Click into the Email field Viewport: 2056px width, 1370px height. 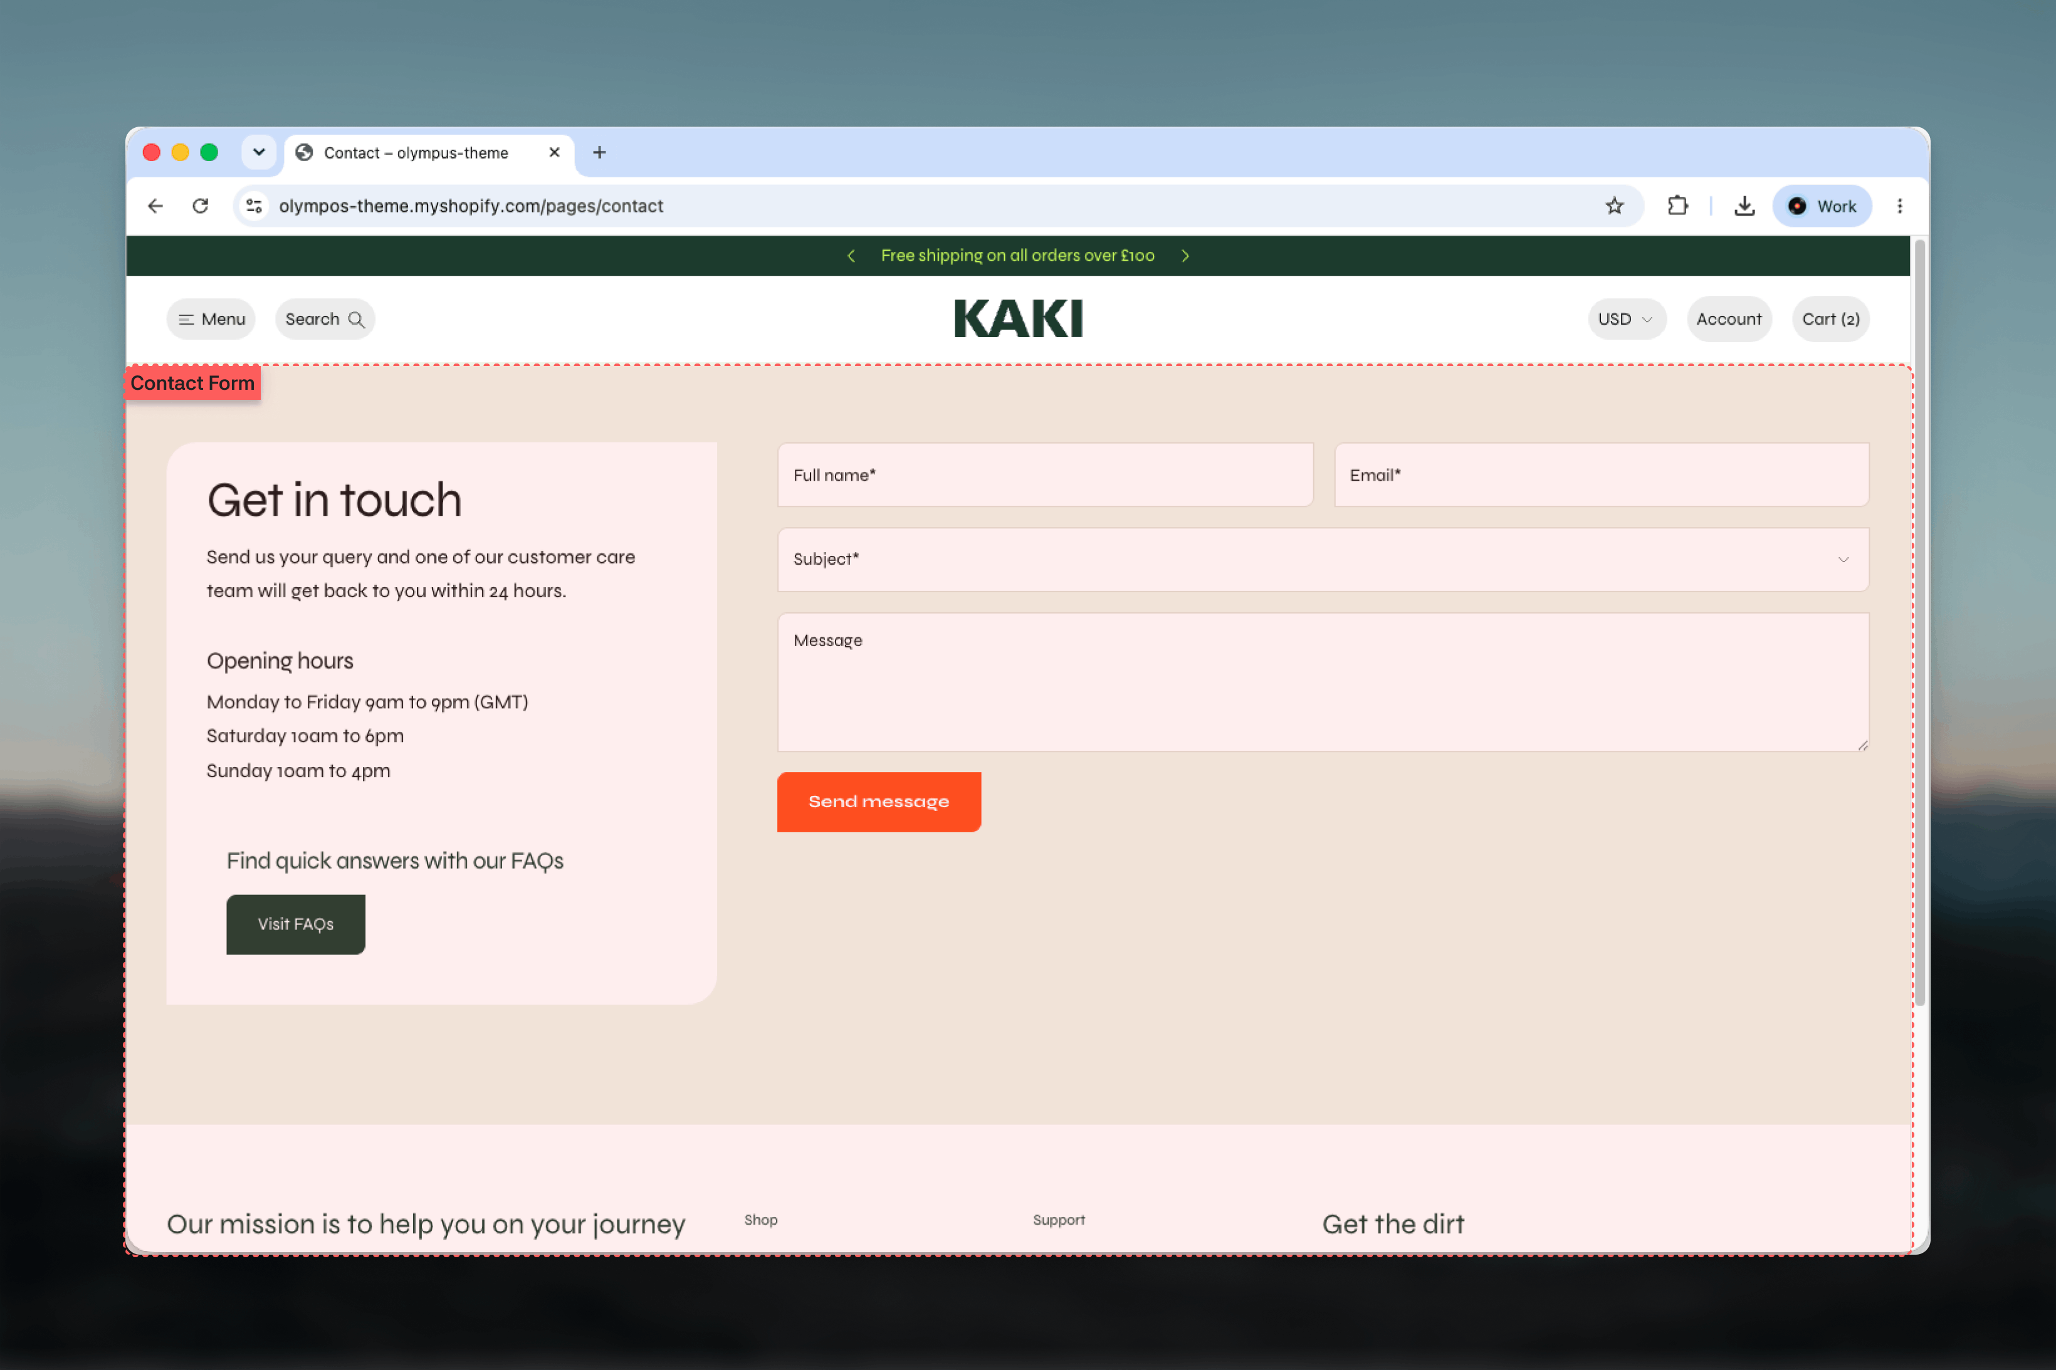pyautogui.click(x=1602, y=474)
